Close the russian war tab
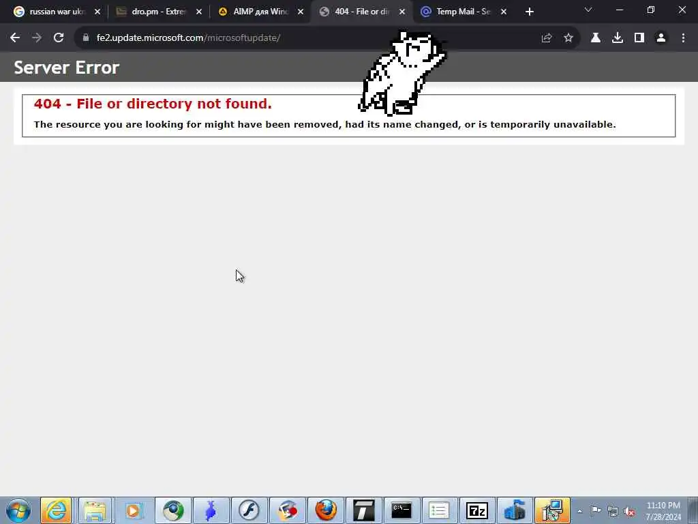This screenshot has height=524, width=698. [x=97, y=12]
